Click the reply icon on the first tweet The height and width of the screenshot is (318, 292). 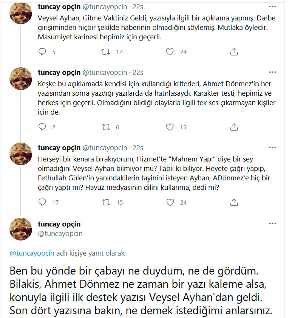[42, 52]
